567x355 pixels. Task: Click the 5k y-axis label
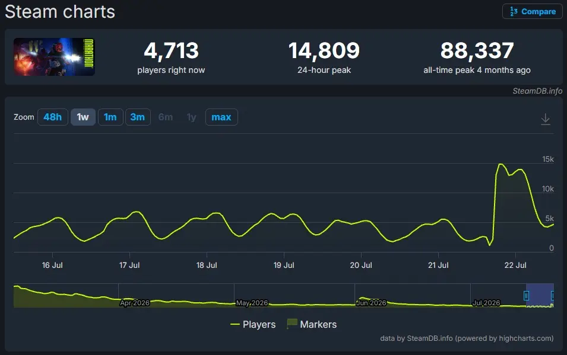[550, 219]
